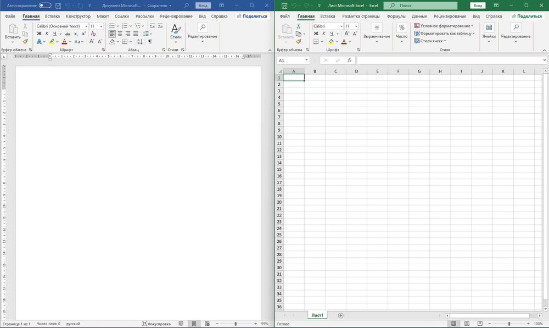Align text right in Word

click(128, 34)
